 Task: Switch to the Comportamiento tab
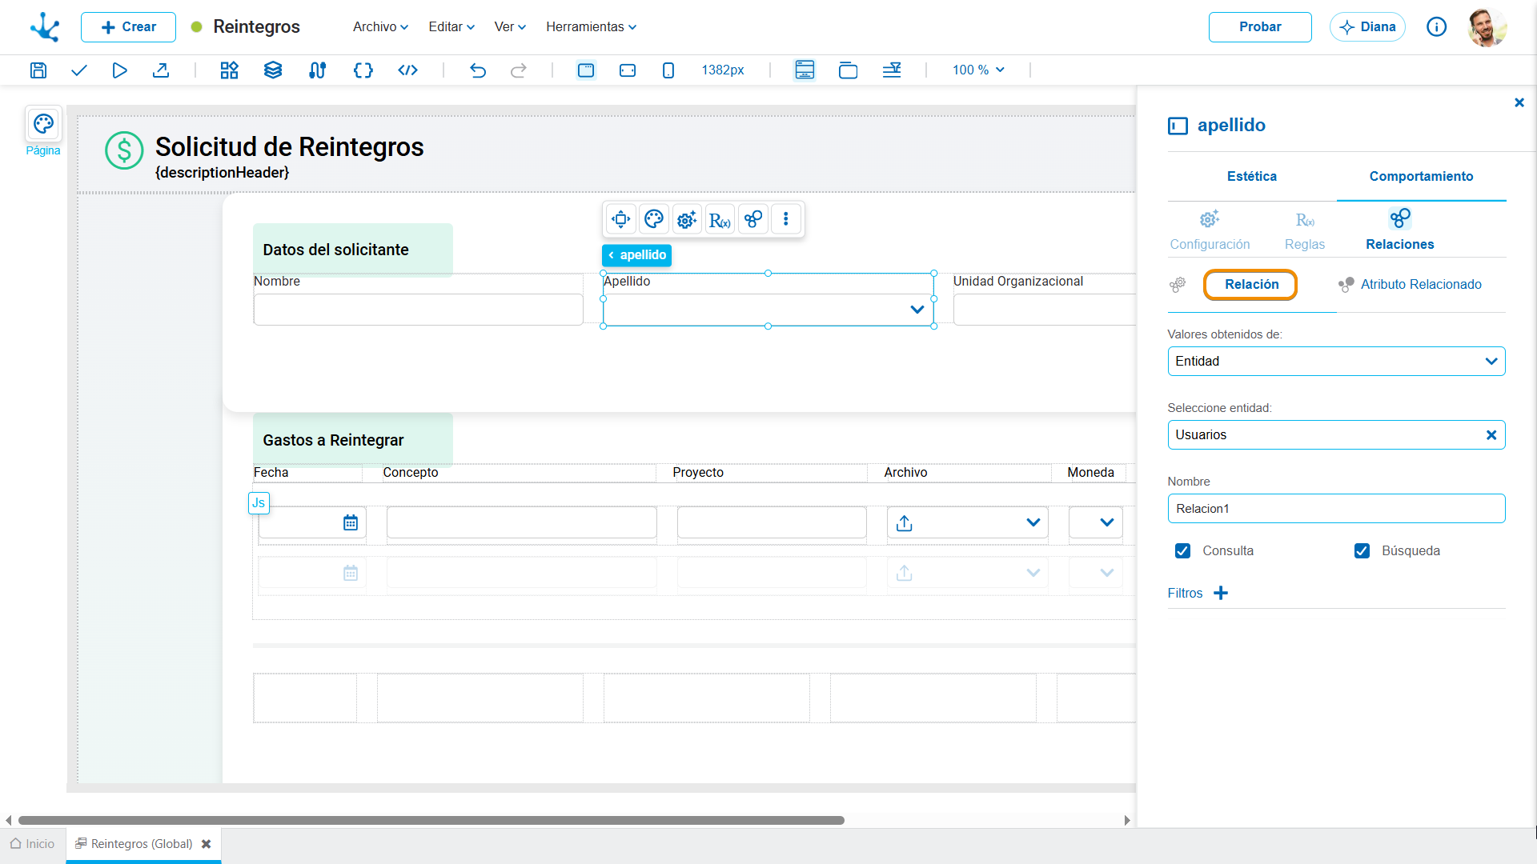pyautogui.click(x=1421, y=176)
